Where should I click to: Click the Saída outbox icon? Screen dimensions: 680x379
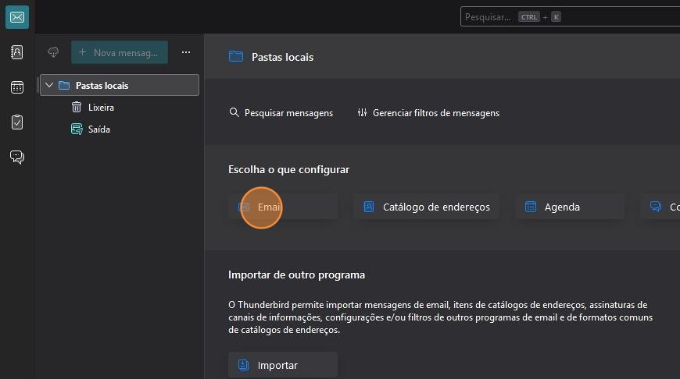coord(77,129)
